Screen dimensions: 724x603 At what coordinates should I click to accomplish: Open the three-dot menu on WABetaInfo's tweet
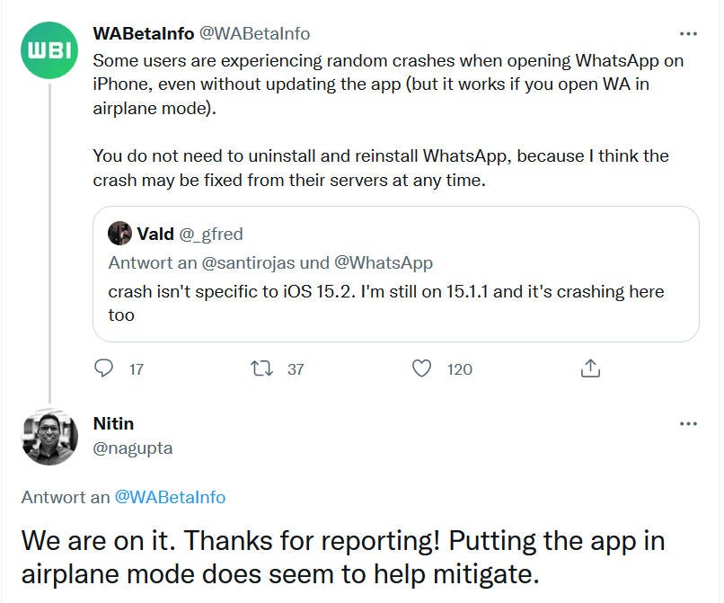point(688,33)
